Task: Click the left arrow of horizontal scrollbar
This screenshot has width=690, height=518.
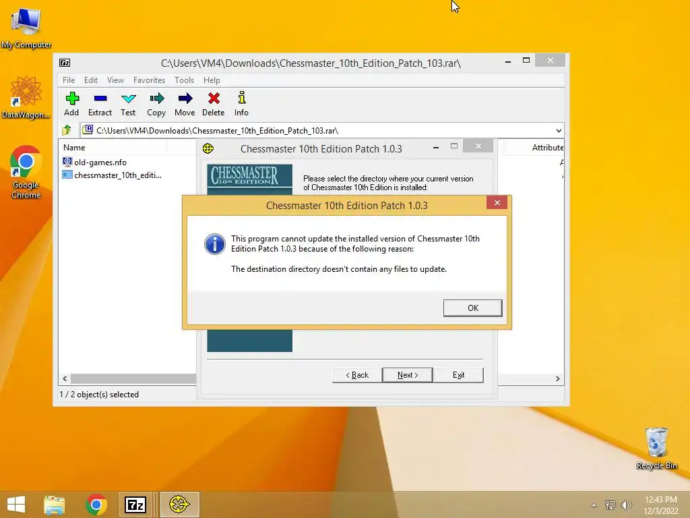Action: (x=65, y=379)
